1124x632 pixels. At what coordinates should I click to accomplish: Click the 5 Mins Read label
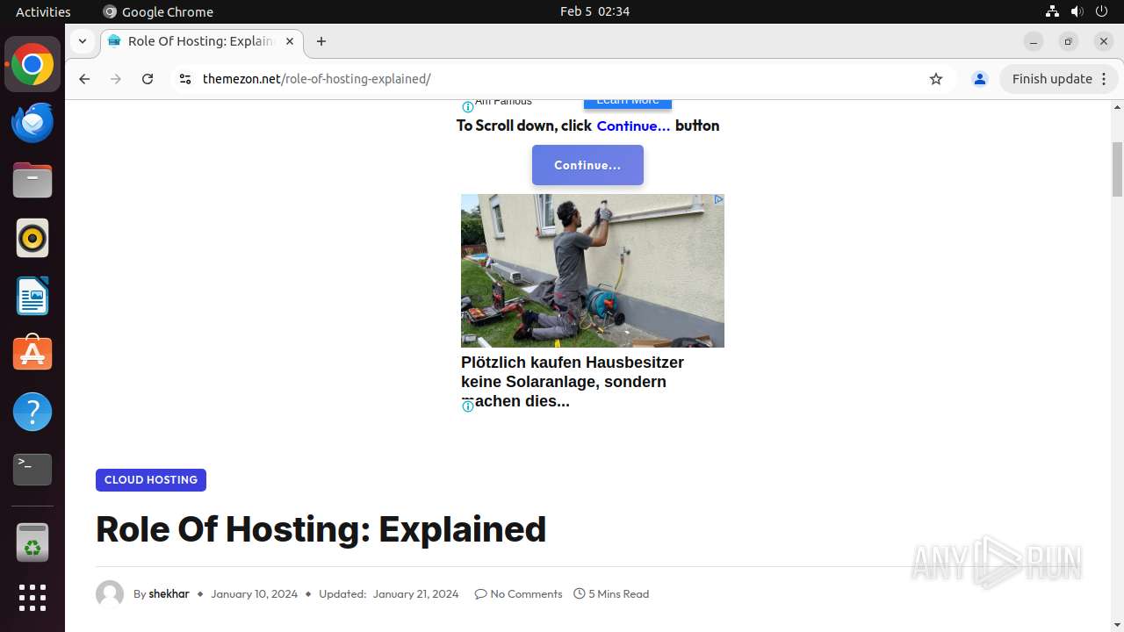click(611, 594)
